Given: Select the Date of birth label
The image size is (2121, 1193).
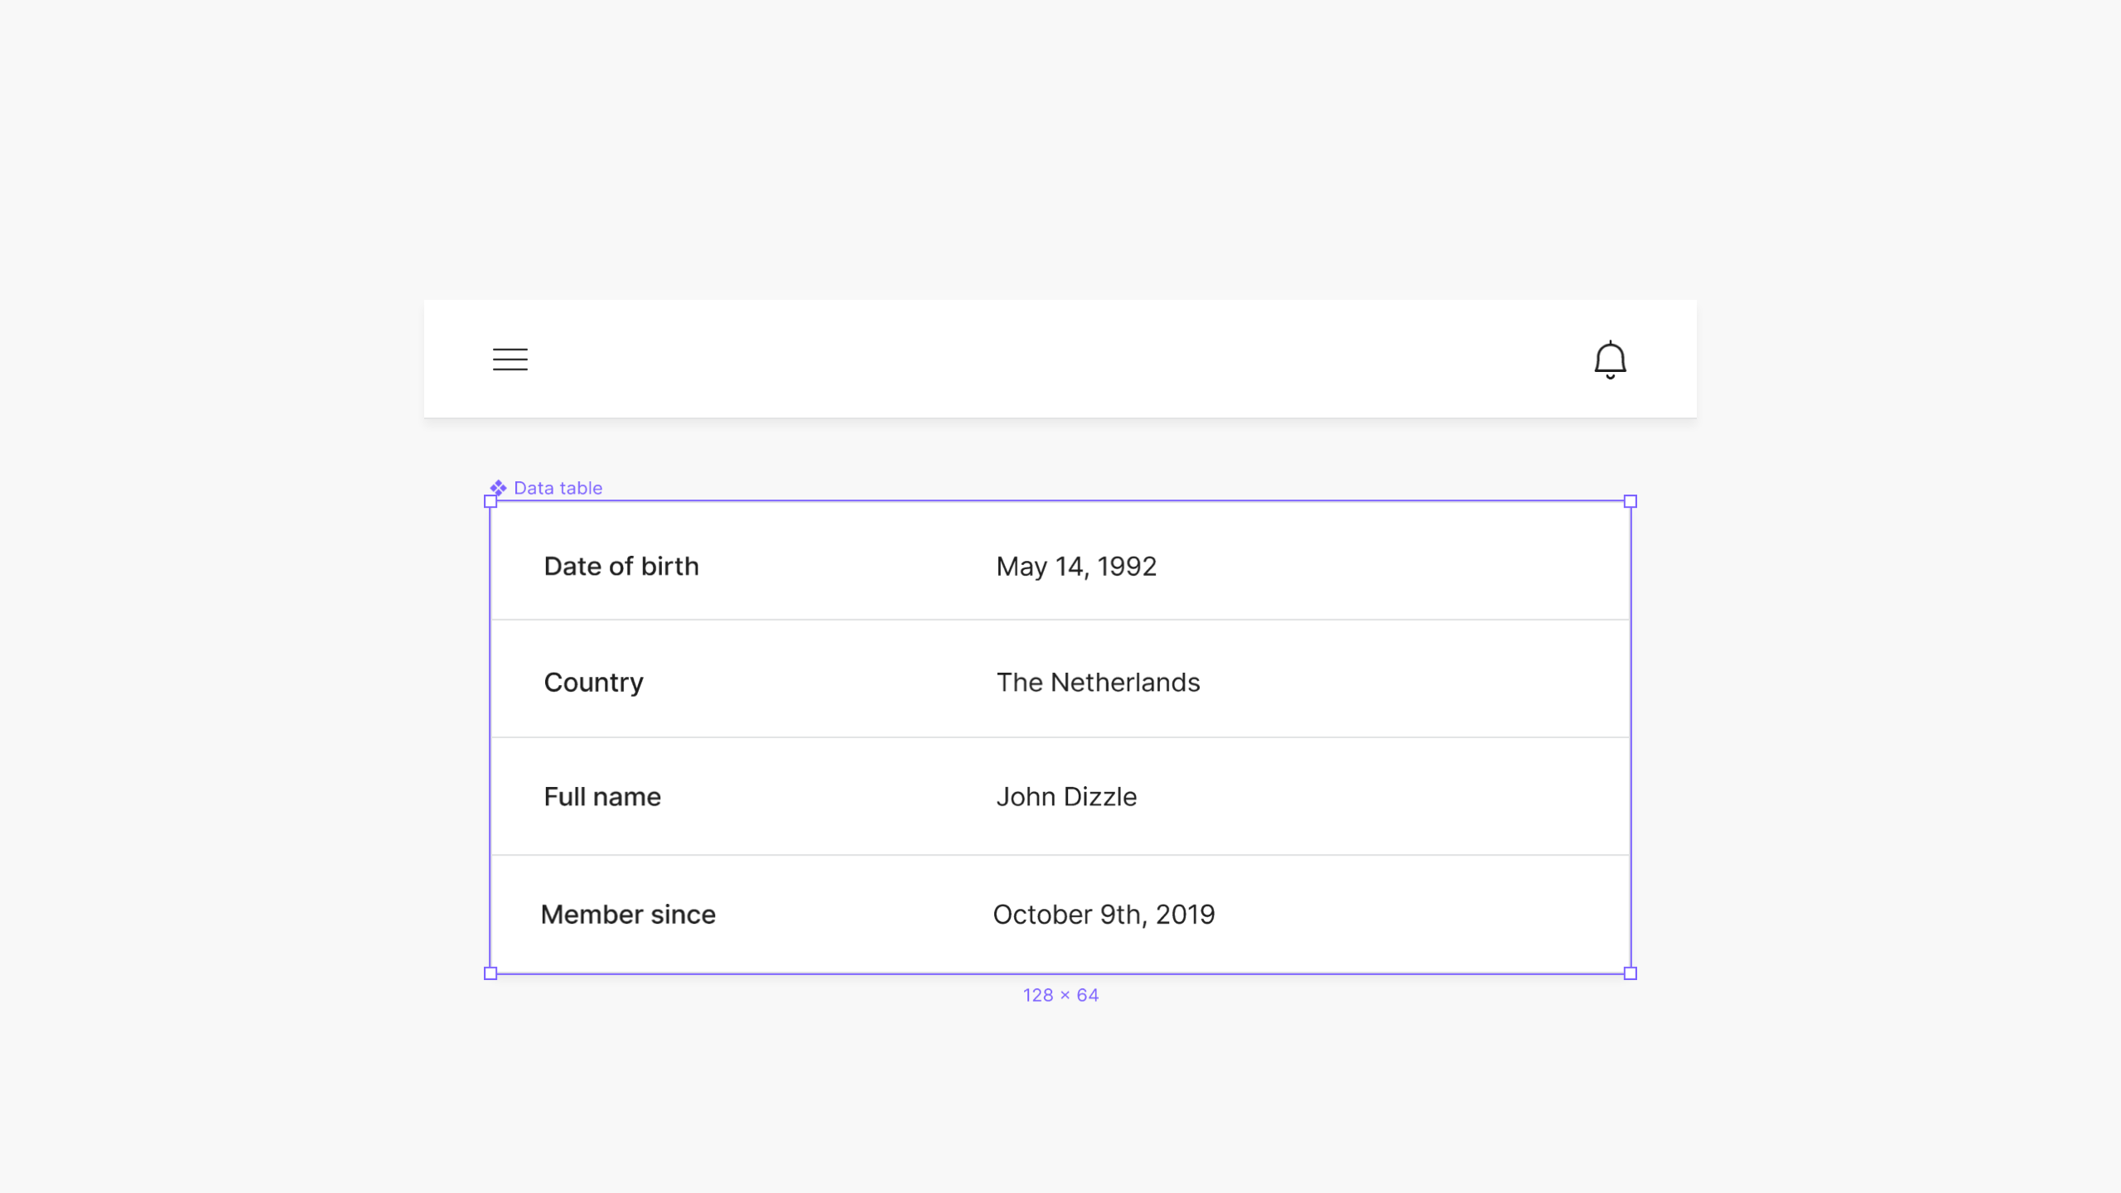Looking at the screenshot, I should (621, 567).
